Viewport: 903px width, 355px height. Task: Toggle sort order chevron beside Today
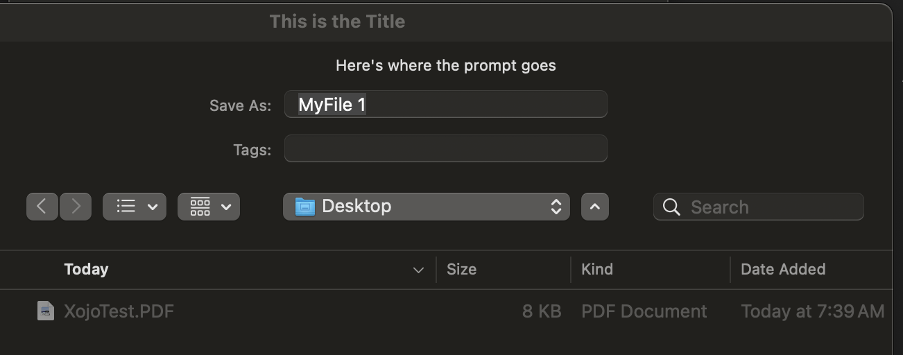tap(418, 270)
